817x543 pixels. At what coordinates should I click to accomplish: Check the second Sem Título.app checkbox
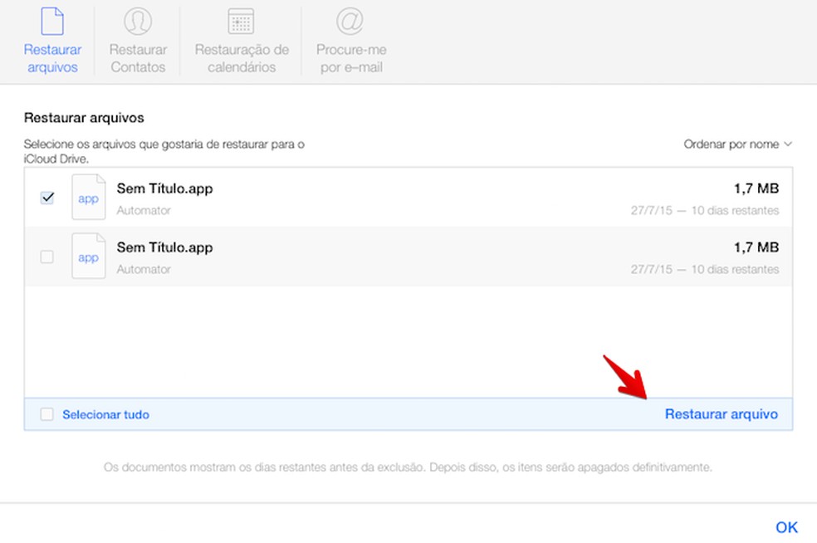tap(46, 257)
